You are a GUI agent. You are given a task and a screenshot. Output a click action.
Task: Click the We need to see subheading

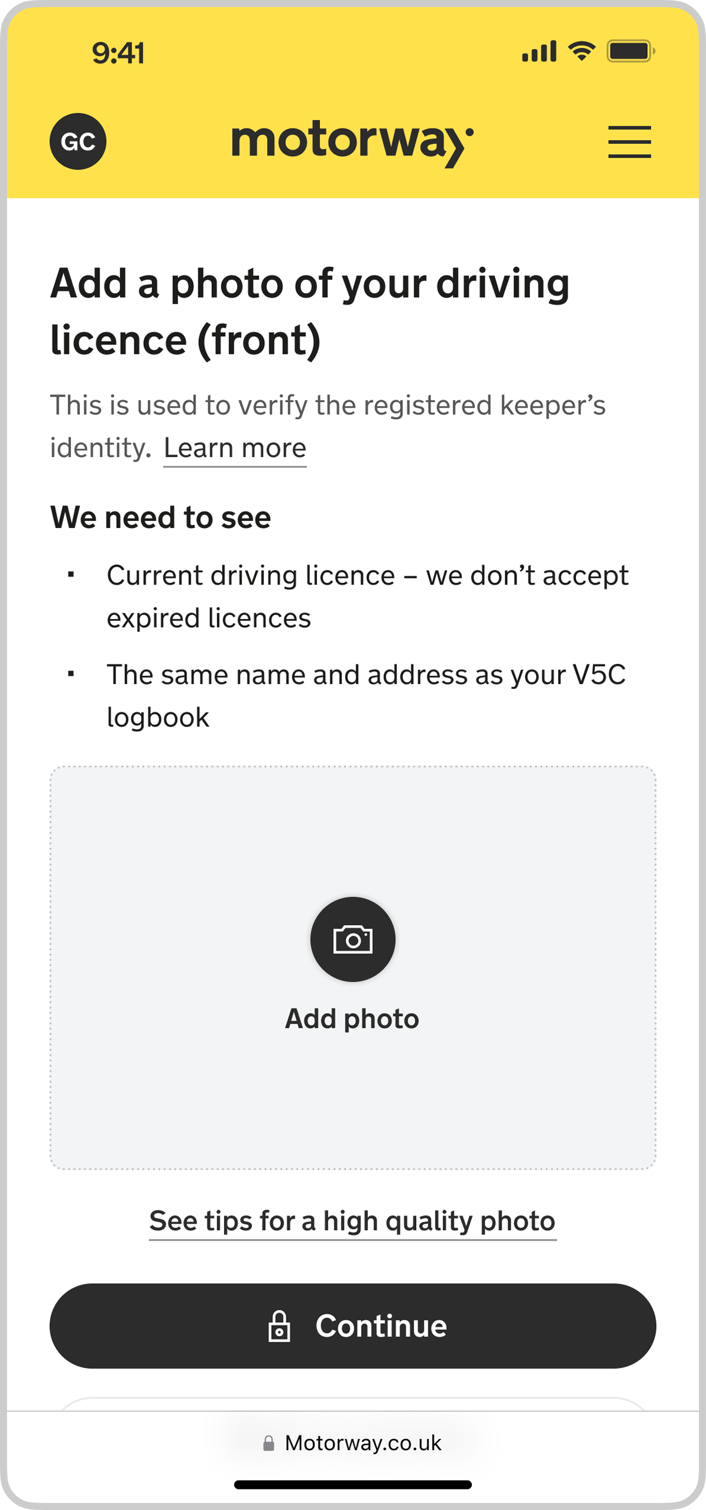[161, 517]
